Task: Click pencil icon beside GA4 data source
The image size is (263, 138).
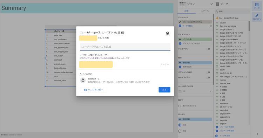Action: coord(180,22)
